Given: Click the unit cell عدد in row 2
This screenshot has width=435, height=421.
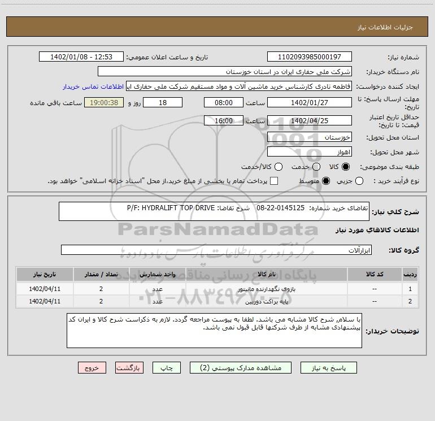Looking at the screenshot, I should click(157, 301).
